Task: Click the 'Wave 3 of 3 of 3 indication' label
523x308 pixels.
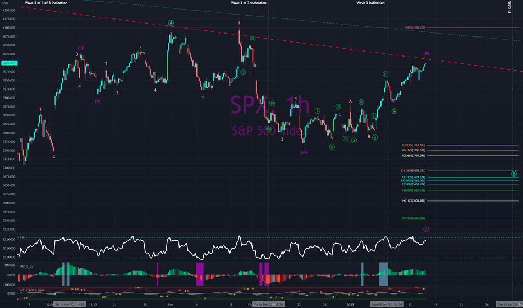Action: point(46,3)
